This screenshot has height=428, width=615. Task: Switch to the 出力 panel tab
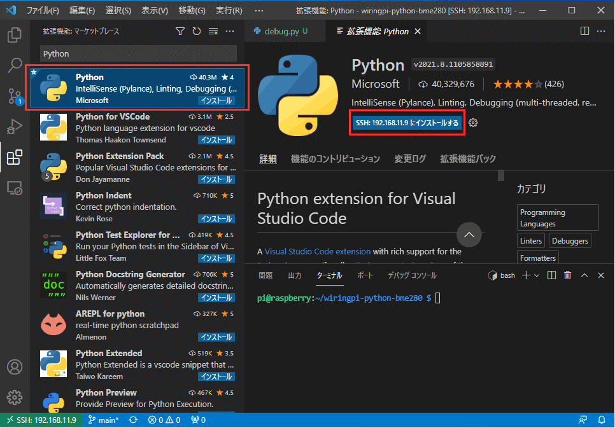point(295,275)
